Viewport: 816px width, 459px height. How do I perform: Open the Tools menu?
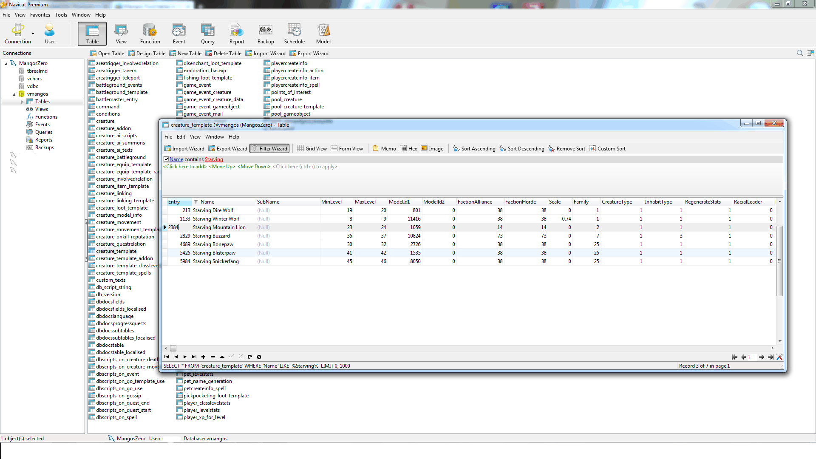click(61, 15)
